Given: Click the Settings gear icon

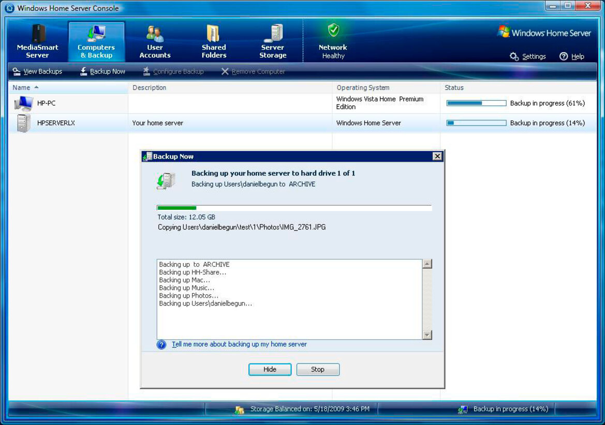Looking at the screenshot, I should (514, 57).
